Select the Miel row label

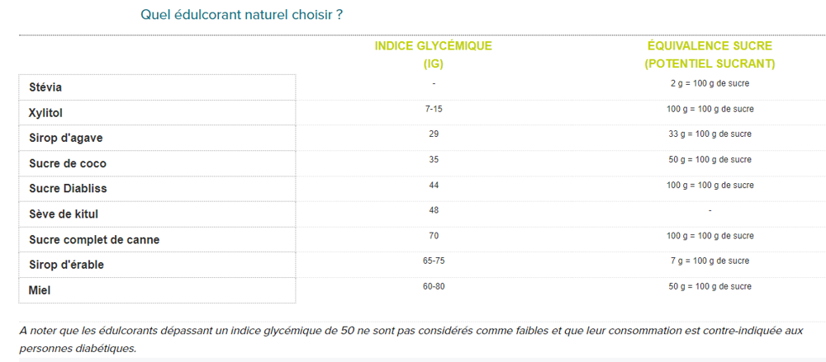point(40,290)
